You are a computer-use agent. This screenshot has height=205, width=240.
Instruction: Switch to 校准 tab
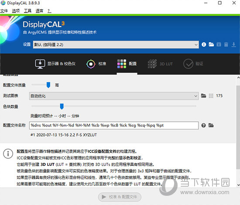click(x=96, y=64)
